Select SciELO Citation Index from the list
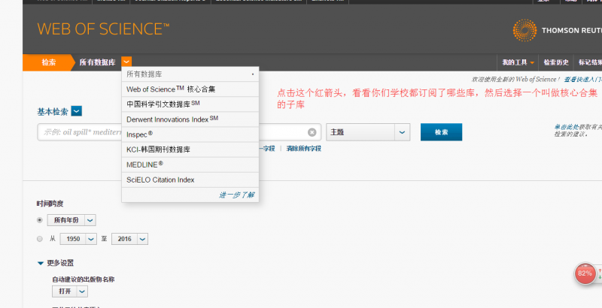 point(190,180)
